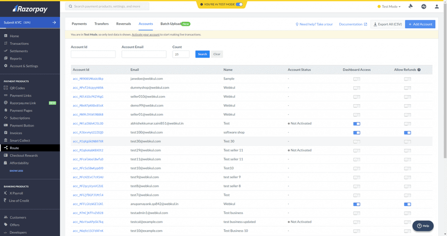The image size is (447, 236).
Task: Focus the Count input field
Action: coord(181,54)
